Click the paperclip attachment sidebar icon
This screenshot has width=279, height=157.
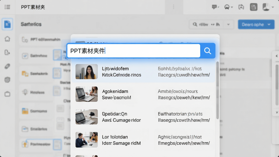(7, 66)
